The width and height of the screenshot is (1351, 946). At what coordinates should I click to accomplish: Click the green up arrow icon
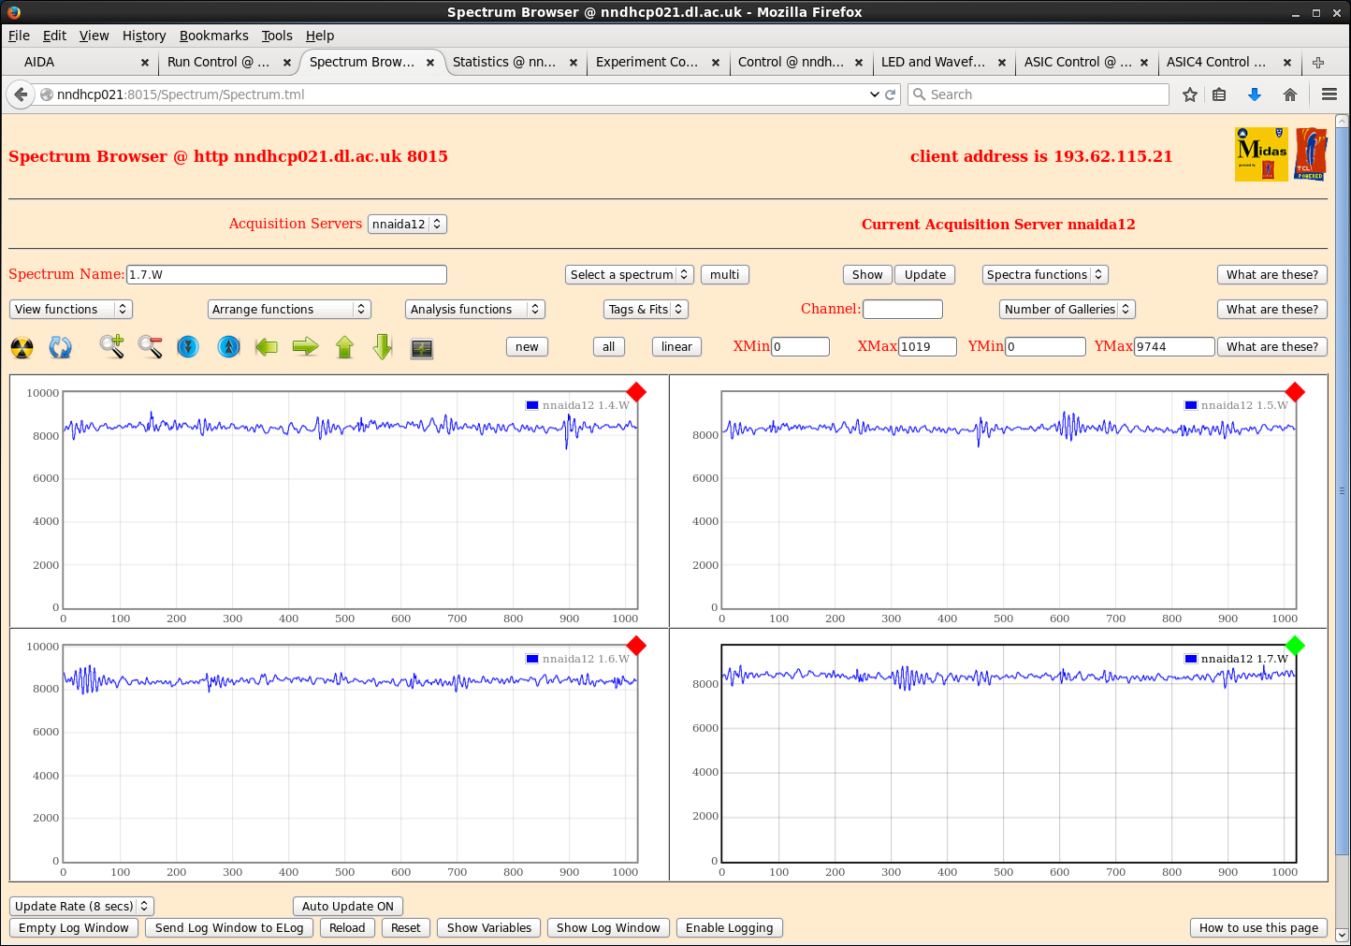tap(344, 347)
